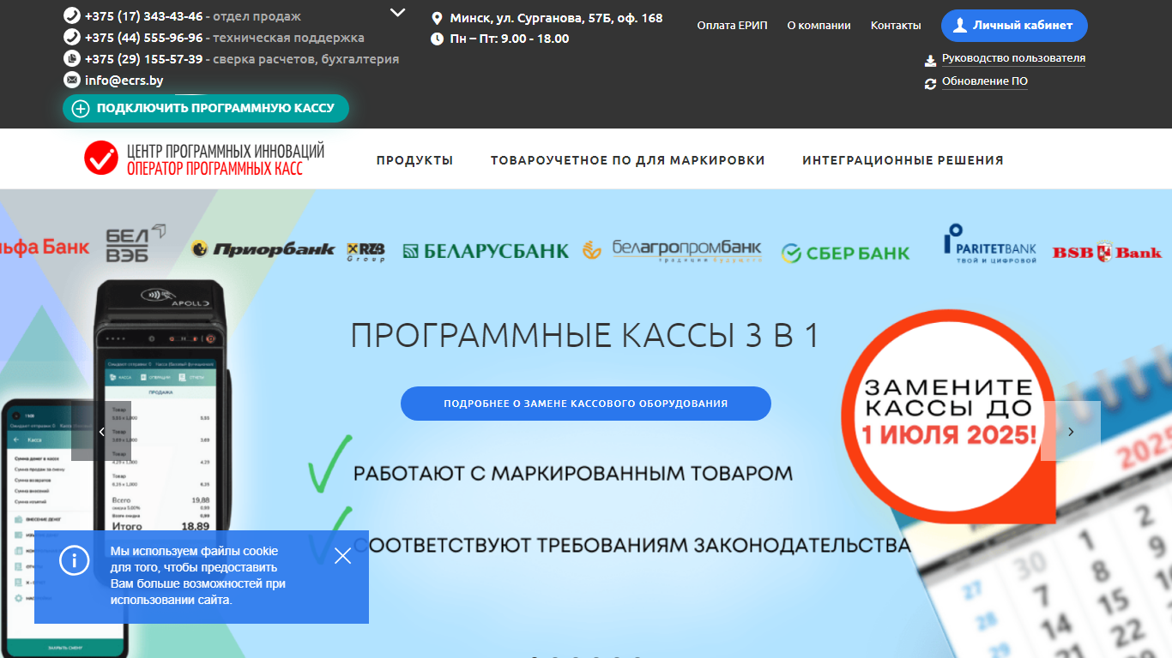This screenshot has width=1172, height=658.
Task: Click the Программные кассы 3 в 1 heading
Action: click(585, 336)
